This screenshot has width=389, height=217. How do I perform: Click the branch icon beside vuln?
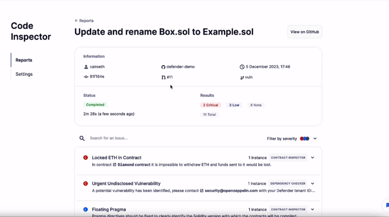[242, 77]
